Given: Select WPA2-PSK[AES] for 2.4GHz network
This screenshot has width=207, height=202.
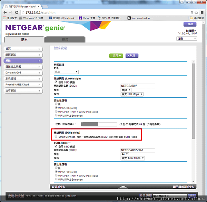Looking at the screenshot, I should point(56,108).
